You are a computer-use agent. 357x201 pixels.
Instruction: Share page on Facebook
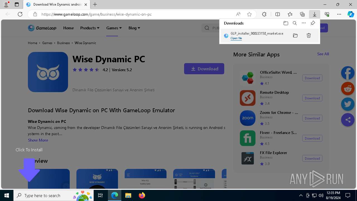pos(348,73)
